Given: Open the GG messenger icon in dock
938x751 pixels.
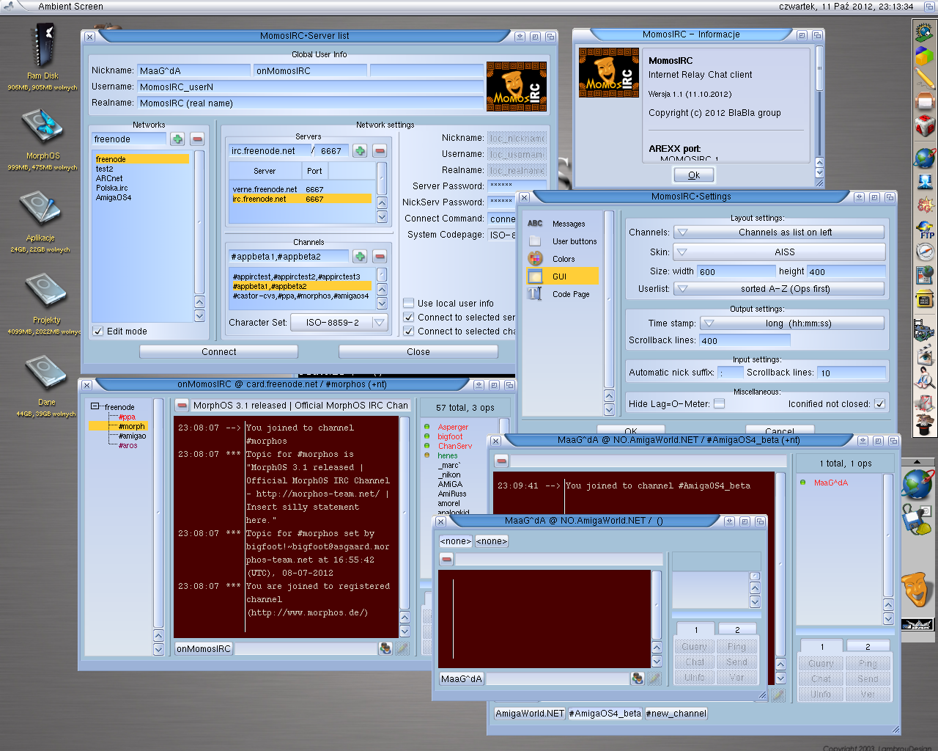Looking at the screenshot, I should [x=925, y=204].
